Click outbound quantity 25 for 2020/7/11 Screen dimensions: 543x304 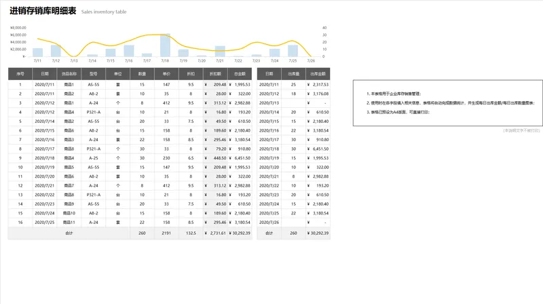(x=293, y=85)
